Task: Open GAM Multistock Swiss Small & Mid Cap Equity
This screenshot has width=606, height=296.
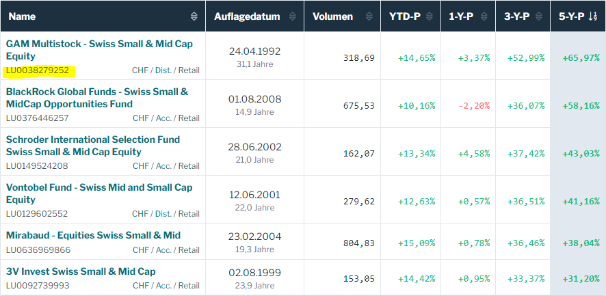Action: pos(99,50)
